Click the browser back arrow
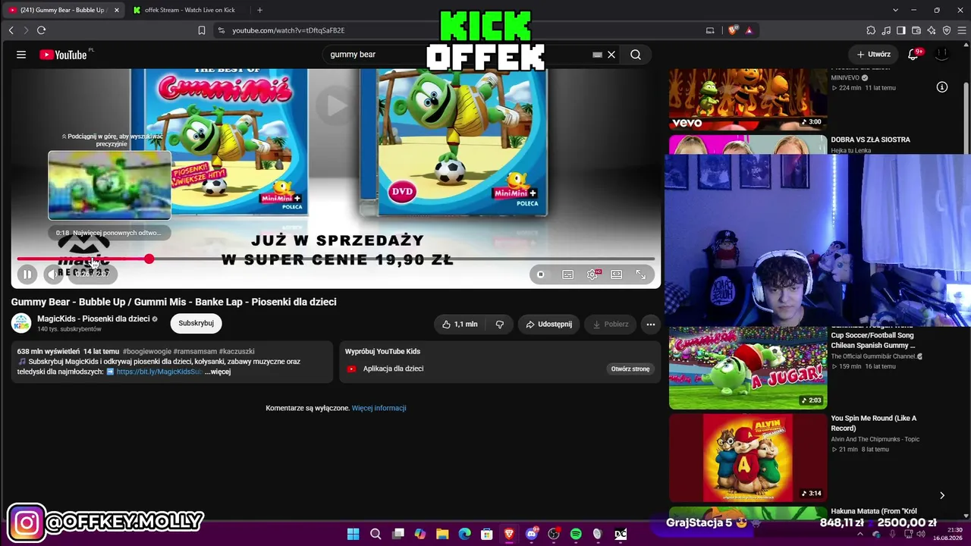The image size is (971, 546). [x=11, y=30]
